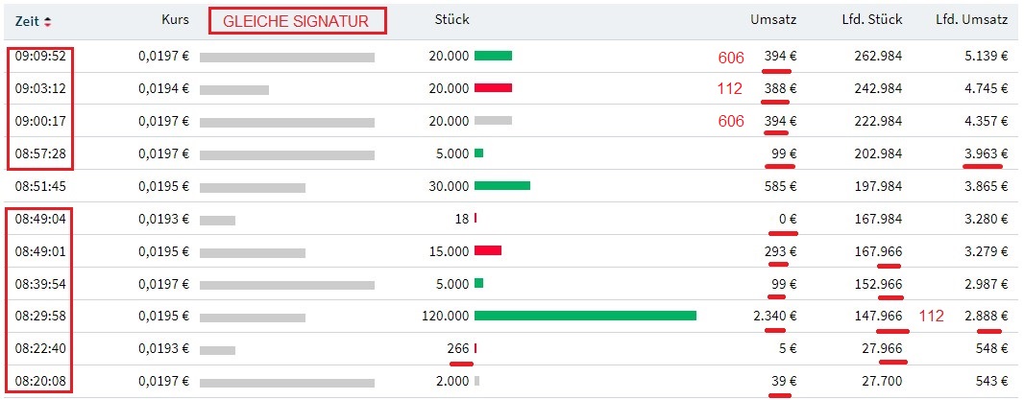This screenshot has width=1024, height=400.
Task: Click gray Kurs bar in 08:49:04 row
Action: click(217, 219)
